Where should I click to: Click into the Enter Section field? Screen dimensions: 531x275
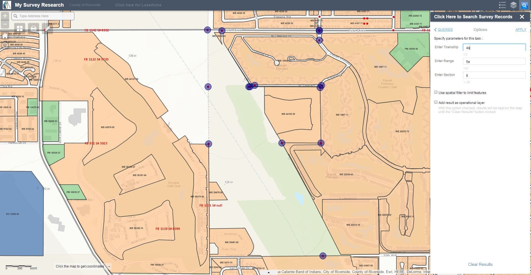494,75
